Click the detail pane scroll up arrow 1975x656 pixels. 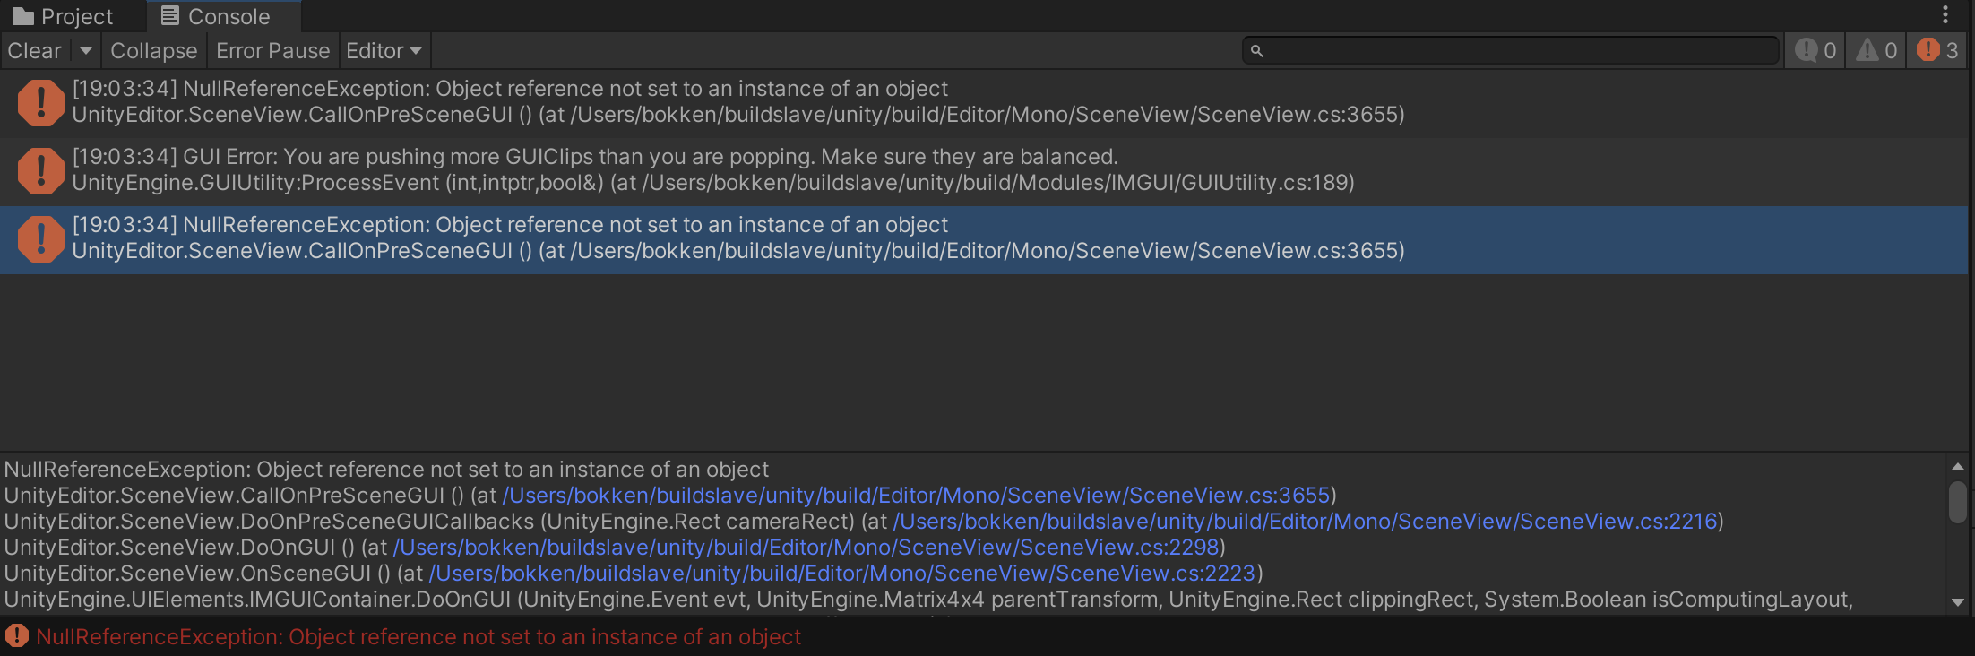1957,467
